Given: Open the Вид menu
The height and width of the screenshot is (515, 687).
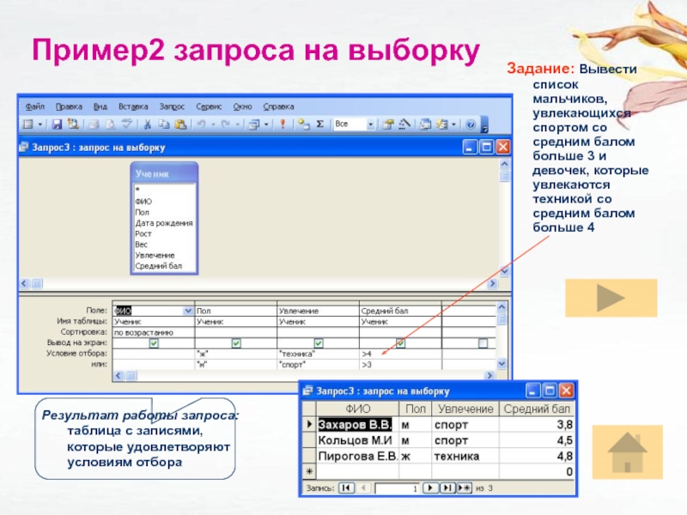Looking at the screenshot, I should click(x=100, y=106).
